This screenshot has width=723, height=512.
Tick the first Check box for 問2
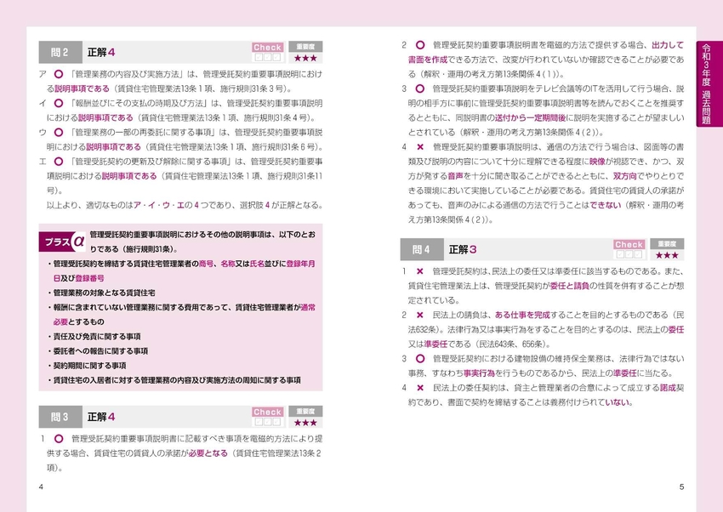[x=259, y=57]
